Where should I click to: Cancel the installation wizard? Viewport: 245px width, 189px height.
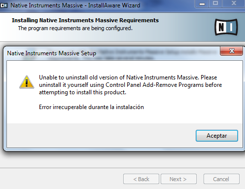221,179
